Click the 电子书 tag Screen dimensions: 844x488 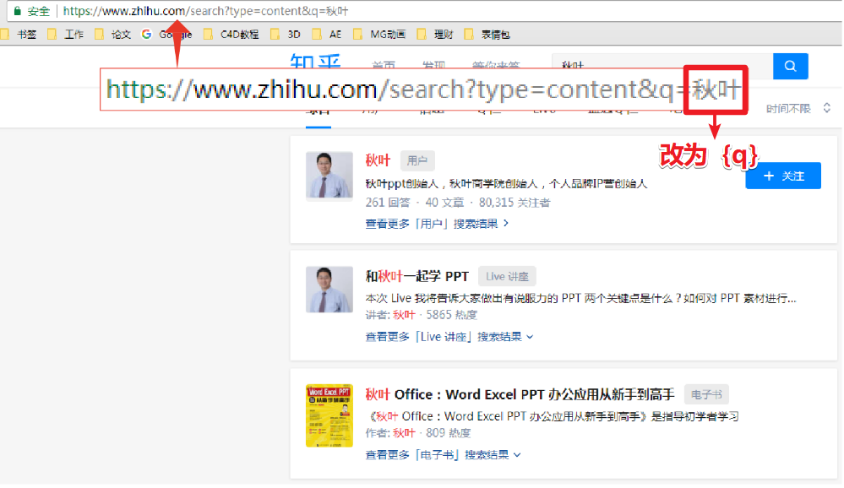(x=707, y=394)
